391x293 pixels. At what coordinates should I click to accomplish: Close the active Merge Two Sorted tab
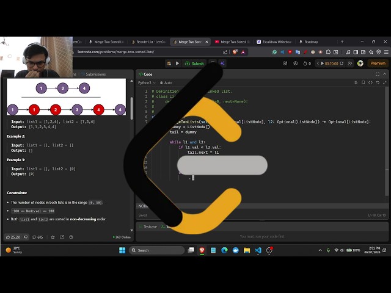coord(206,42)
